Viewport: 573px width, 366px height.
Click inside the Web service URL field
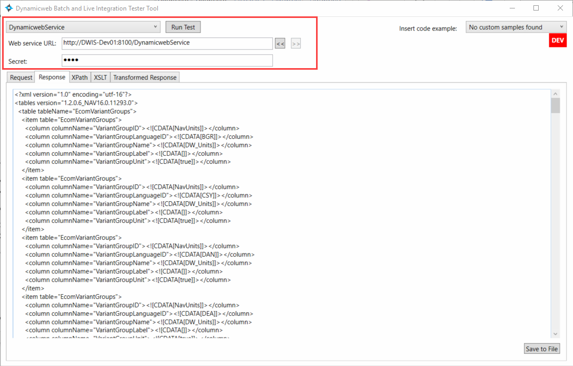click(x=166, y=43)
